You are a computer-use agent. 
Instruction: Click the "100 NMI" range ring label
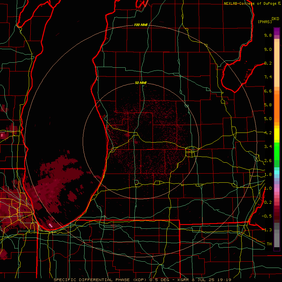click(141, 25)
